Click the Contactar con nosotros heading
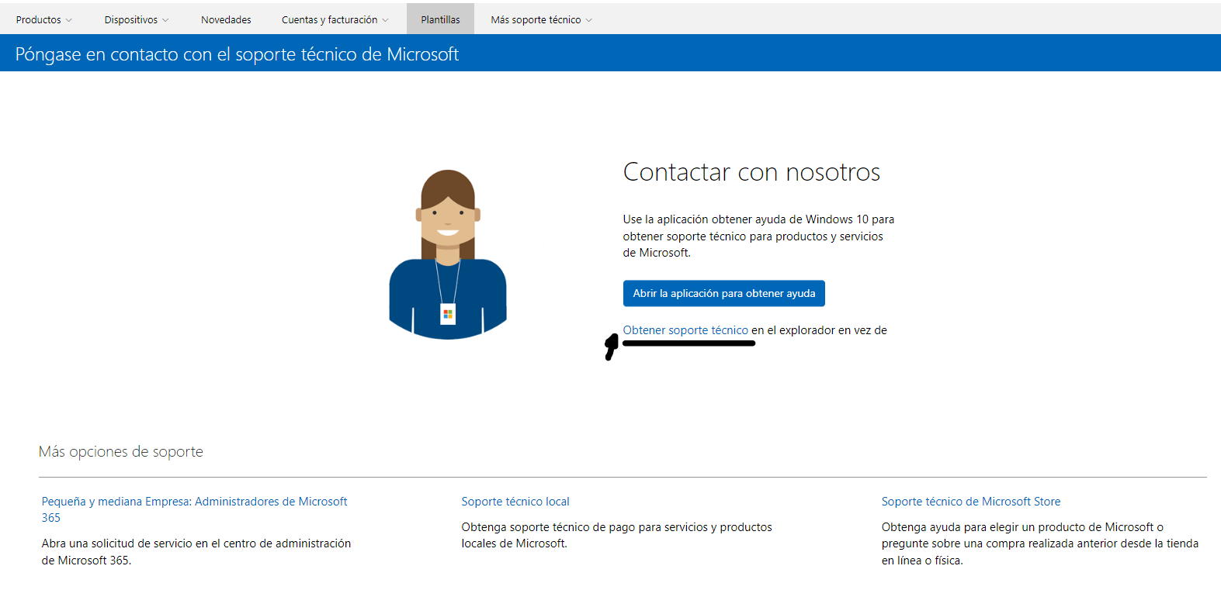This screenshot has height=590, width=1221. point(751,171)
